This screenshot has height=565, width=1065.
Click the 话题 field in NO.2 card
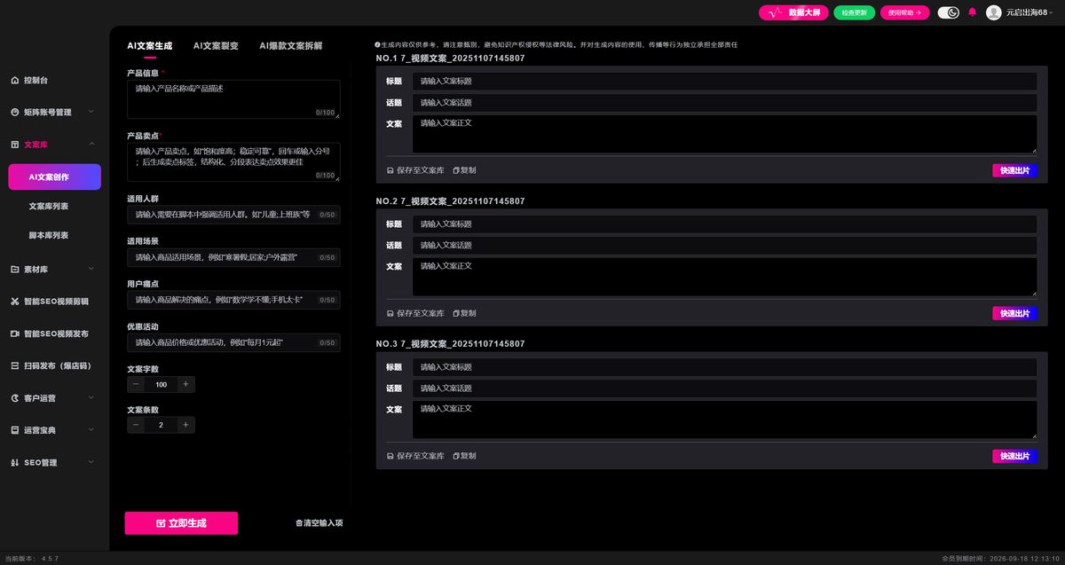pyautogui.click(x=724, y=245)
